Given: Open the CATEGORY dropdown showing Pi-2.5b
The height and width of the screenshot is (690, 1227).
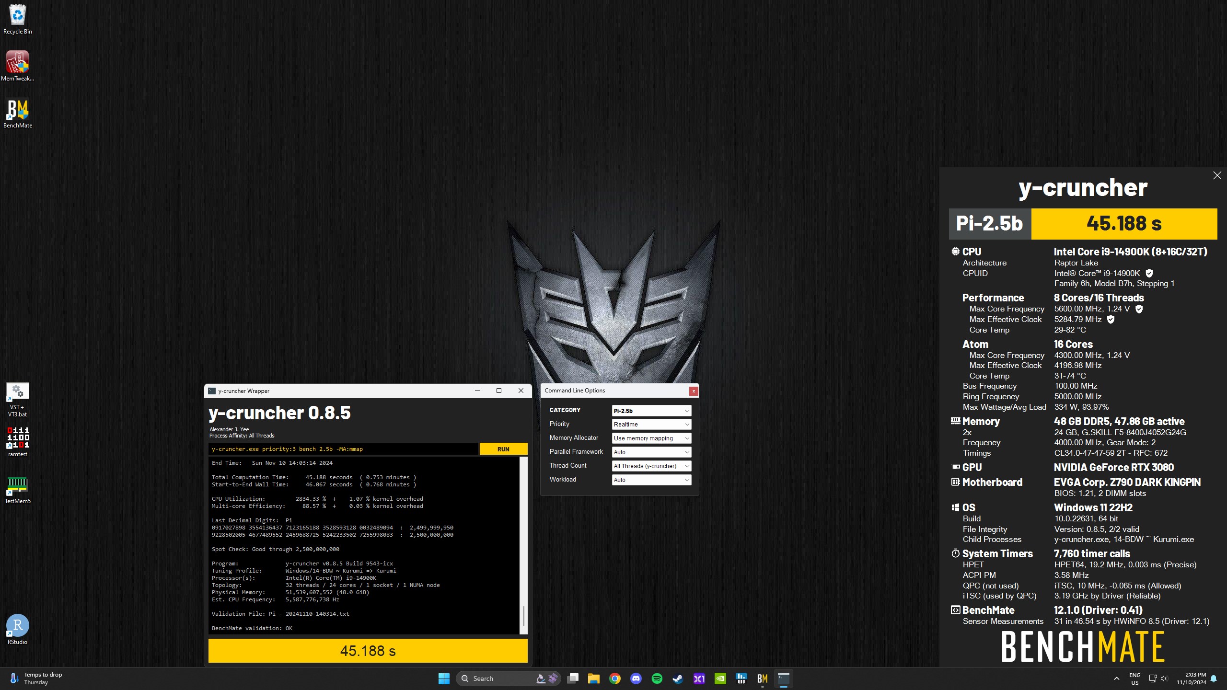Looking at the screenshot, I should pos(651,411).
